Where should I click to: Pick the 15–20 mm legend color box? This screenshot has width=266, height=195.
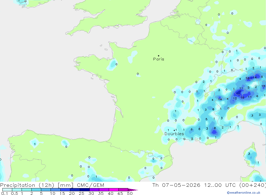(x=65, y=190)
